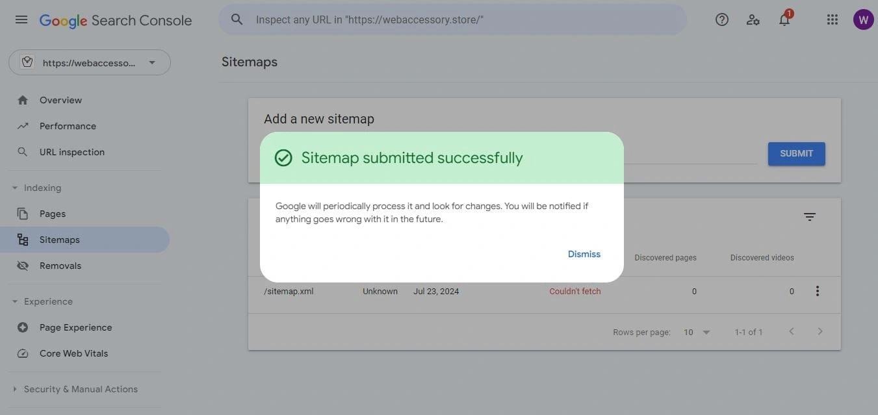Click the Core Web Vitals gauge icon
Screen dimensions: 878x415
tap(23, 353)
